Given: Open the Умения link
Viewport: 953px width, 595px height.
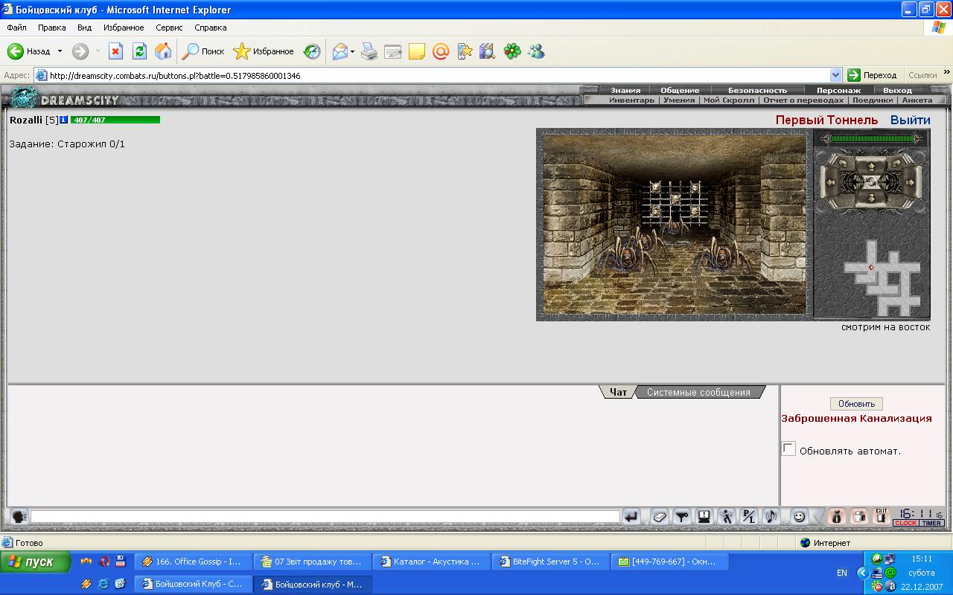Looking at the screenshot, I should coord(679,100).
